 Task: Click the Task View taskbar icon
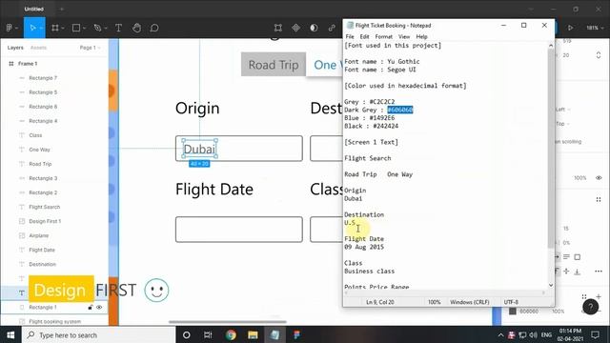(x=208, y=334)
